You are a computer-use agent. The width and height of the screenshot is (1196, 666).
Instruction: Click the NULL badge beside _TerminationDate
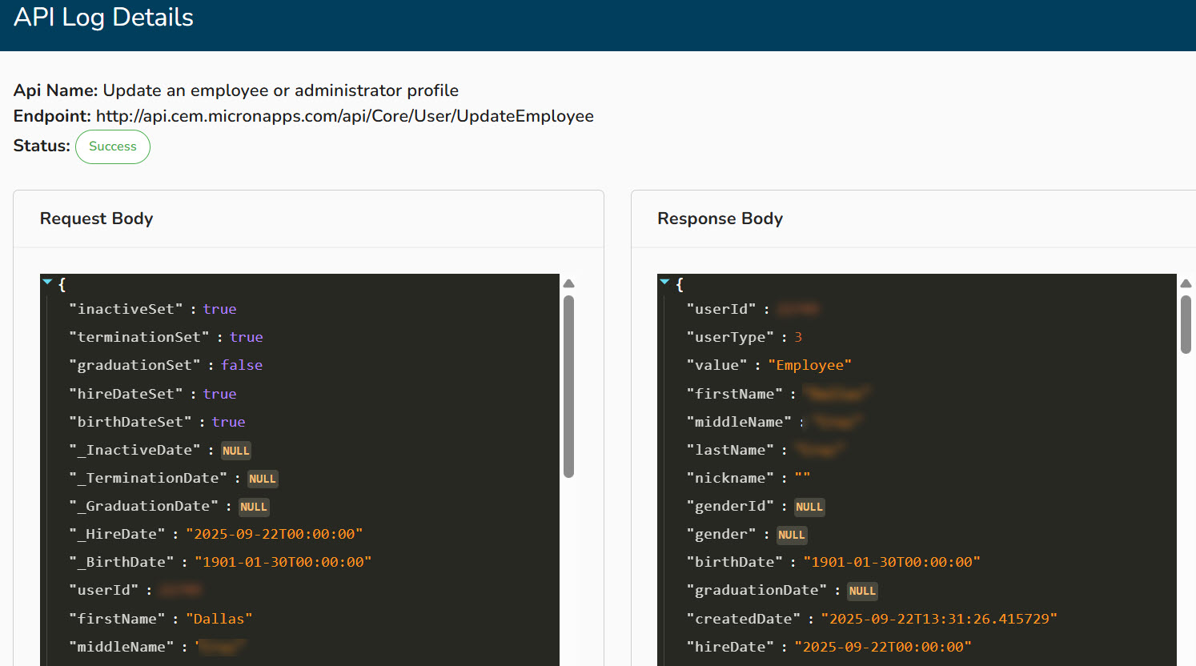tap(262, 478)
